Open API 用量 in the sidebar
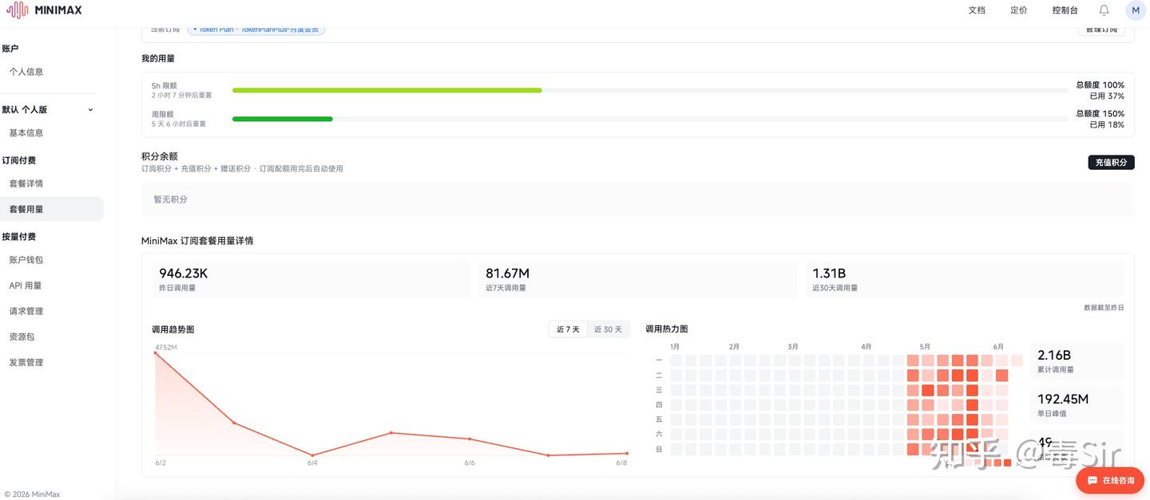 (x=26, y=285)
